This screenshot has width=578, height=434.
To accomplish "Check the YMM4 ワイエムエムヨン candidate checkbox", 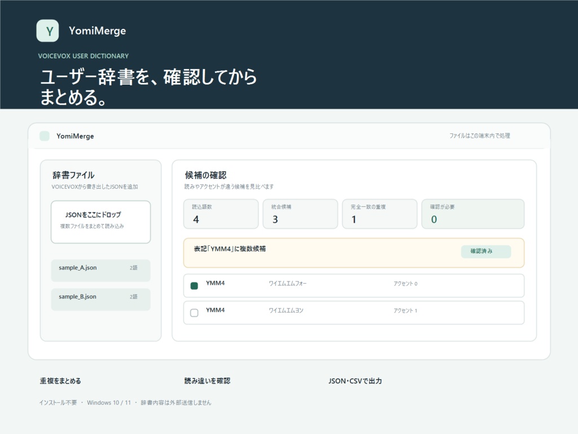I will [x=194, y=313].
